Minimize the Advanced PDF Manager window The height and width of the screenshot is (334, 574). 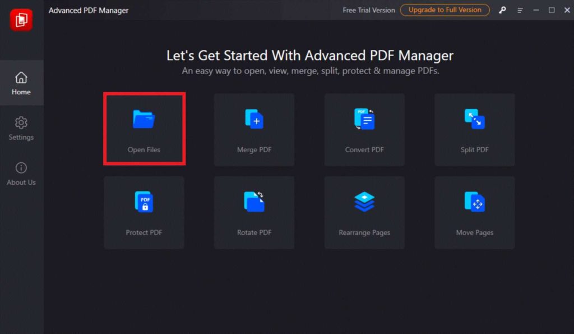536,10
